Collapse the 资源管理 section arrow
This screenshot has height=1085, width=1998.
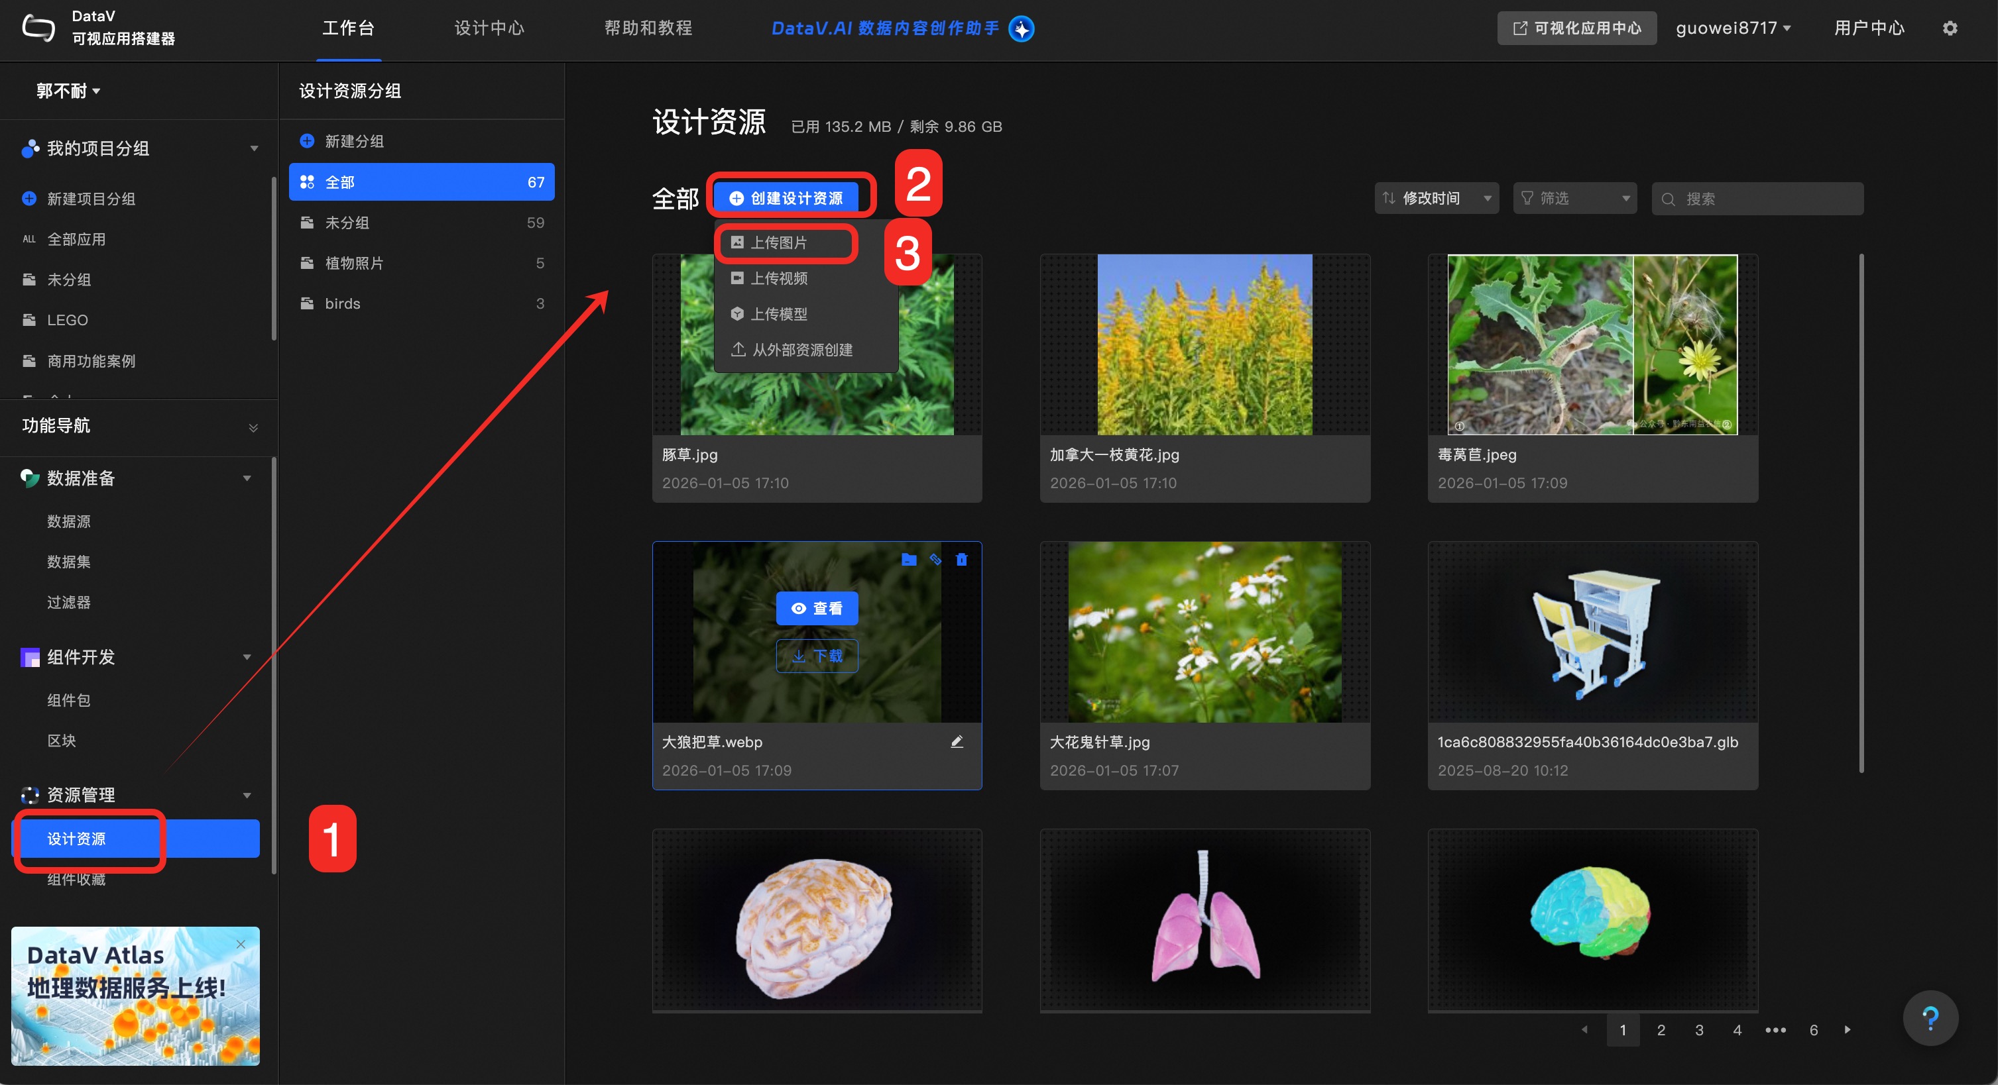coord(247,795)
